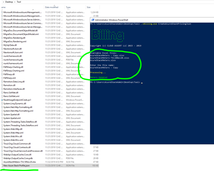The image size is (214, 171).
Task: Sort files by the Type column header
Action: (x=68, y=7)
